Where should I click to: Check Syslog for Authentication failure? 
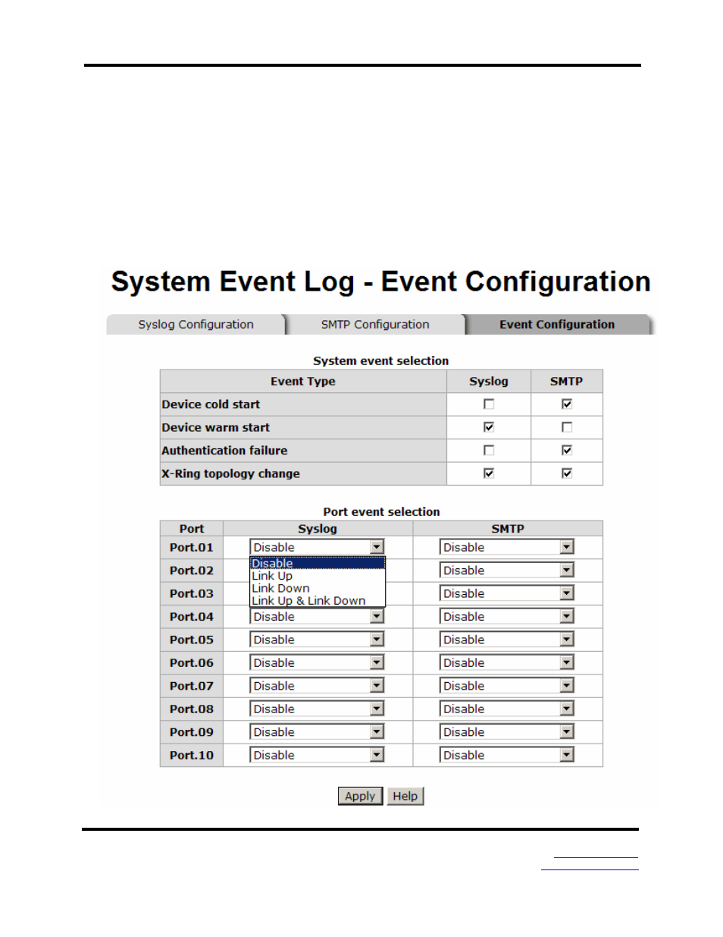[x=489, y=451]
